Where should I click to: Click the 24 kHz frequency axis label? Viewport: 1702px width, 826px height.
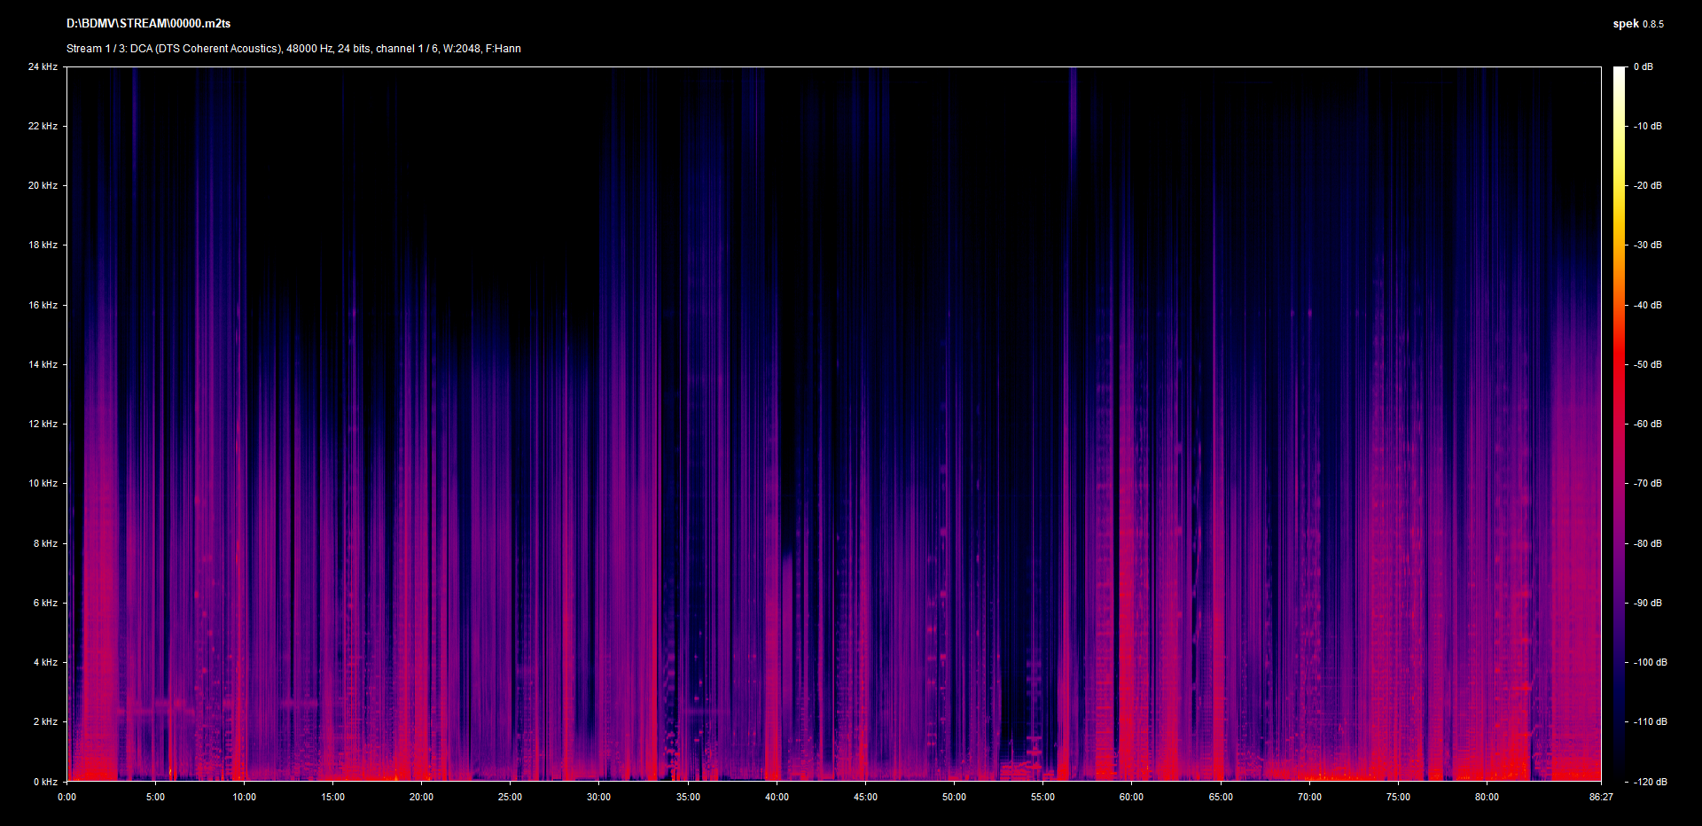pos(43,67)
